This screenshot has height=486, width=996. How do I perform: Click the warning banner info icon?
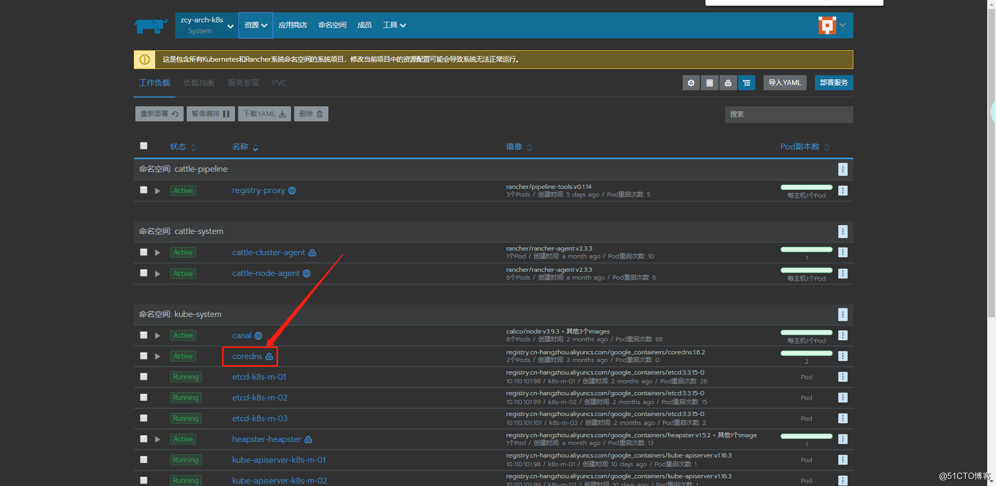point(145,60)
